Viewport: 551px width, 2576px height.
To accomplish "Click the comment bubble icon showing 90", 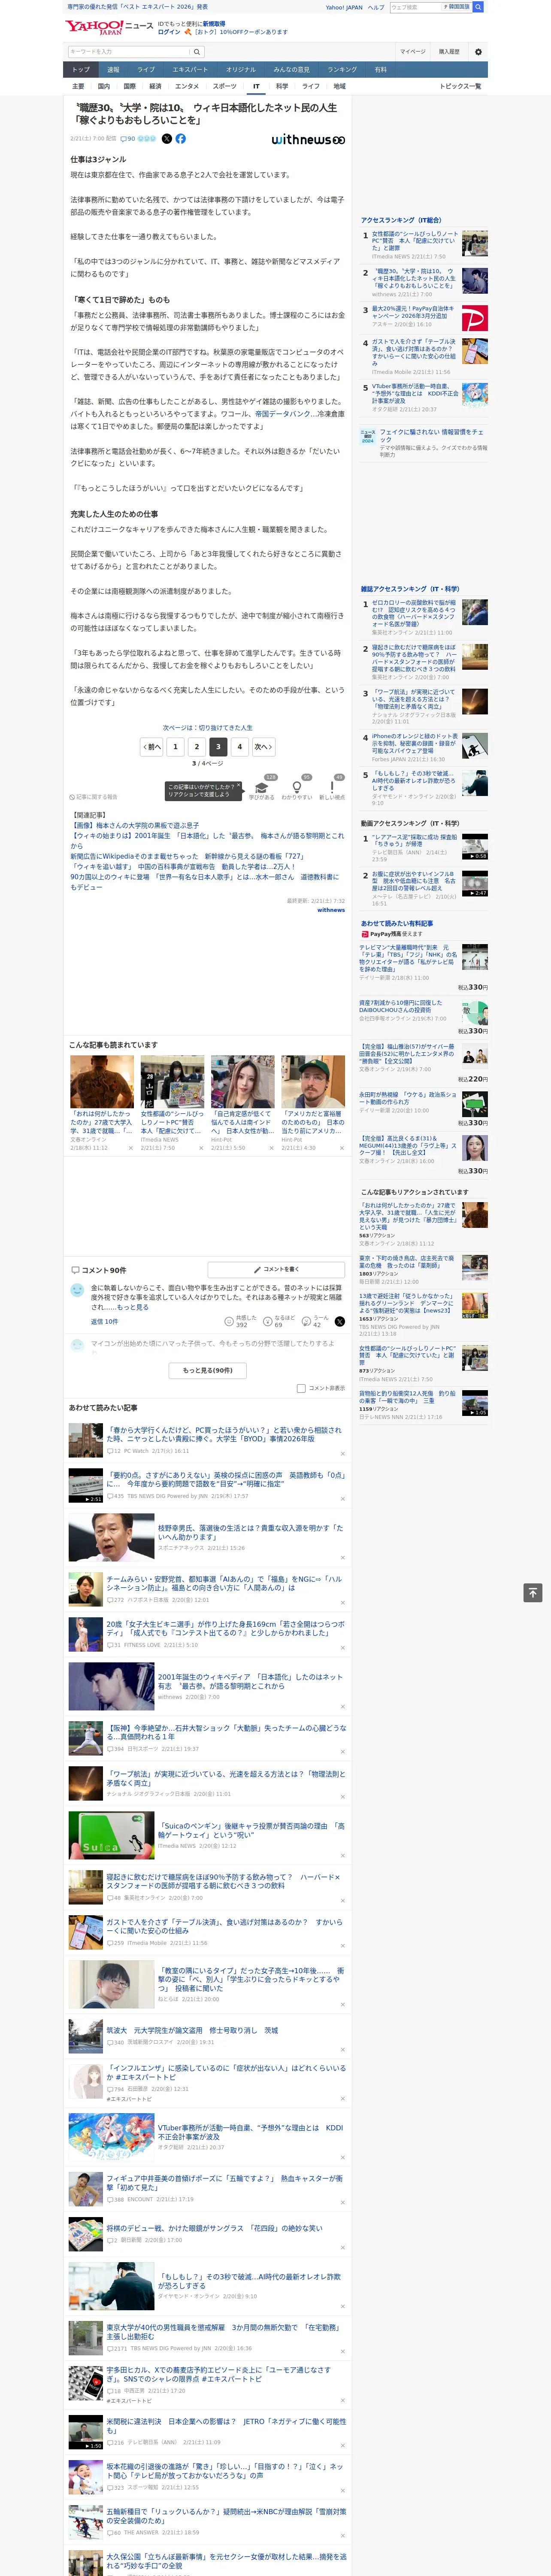I will pyautogui.click(x=128, y=139).
